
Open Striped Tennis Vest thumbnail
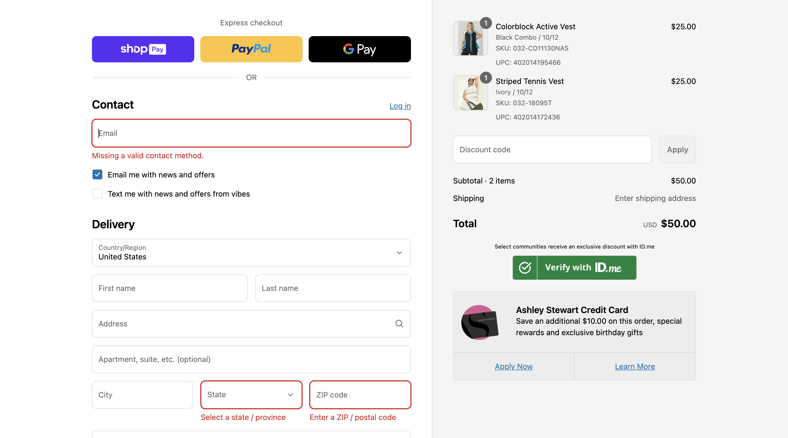470,93
